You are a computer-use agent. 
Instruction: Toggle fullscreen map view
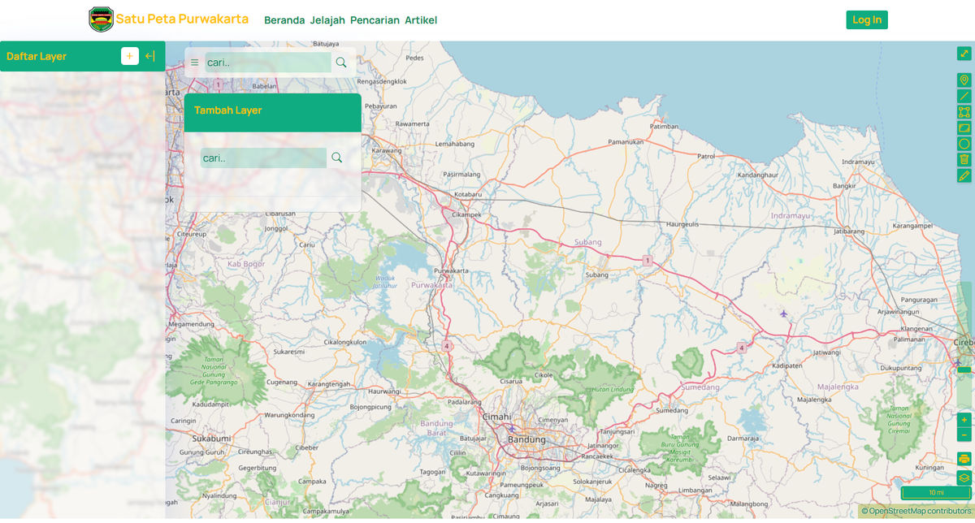[964, 54]
